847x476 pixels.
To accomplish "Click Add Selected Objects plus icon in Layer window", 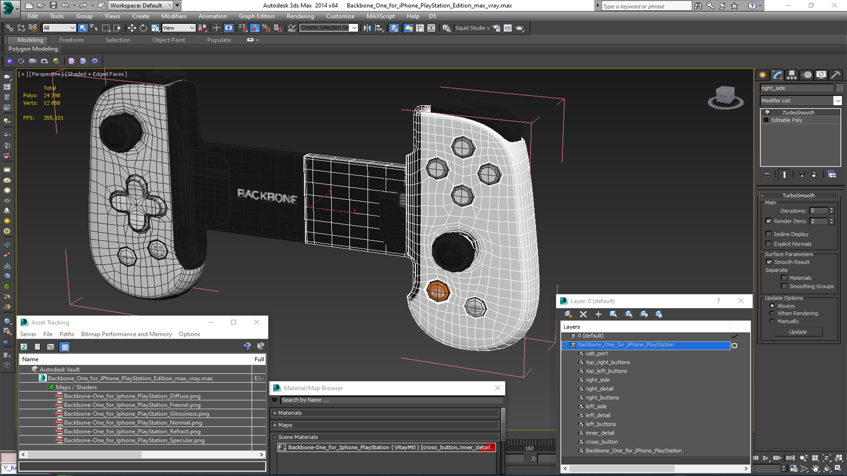I will pyautogui.click(x=598, y=314).
